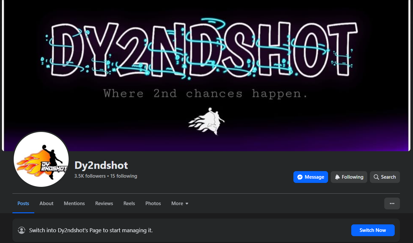This screenshot has width=413, height=243.
Task: Open the 3.5K followers link
Action: coord(90,176)
